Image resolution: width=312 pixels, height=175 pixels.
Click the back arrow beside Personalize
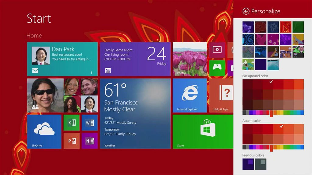246,11
